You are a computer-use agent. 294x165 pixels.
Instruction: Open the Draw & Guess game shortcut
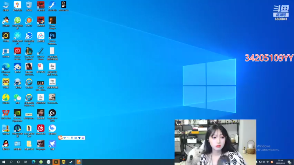[x=40, y=54]
